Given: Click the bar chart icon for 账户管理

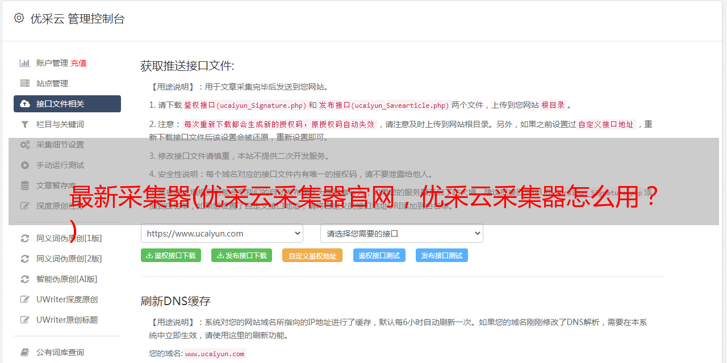Looking at the screenshot, I should point(25,63).
